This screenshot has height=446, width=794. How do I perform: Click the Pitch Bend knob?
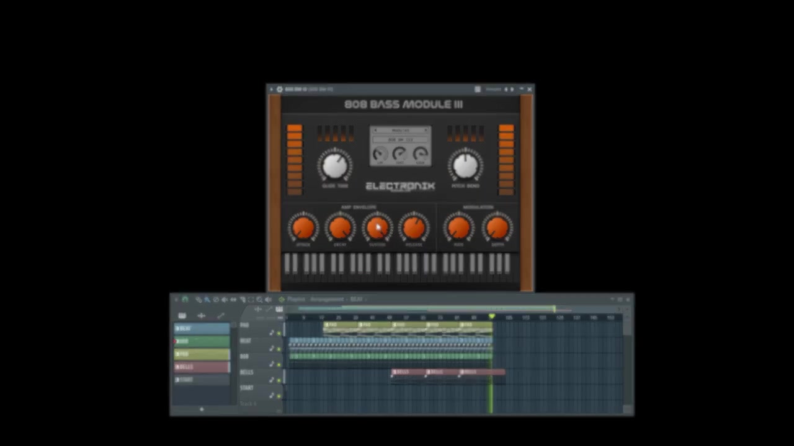tap(465, 165)
